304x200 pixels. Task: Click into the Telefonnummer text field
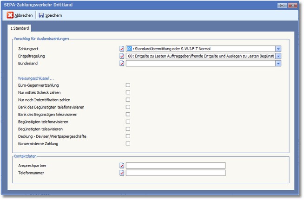coord(175,173)
